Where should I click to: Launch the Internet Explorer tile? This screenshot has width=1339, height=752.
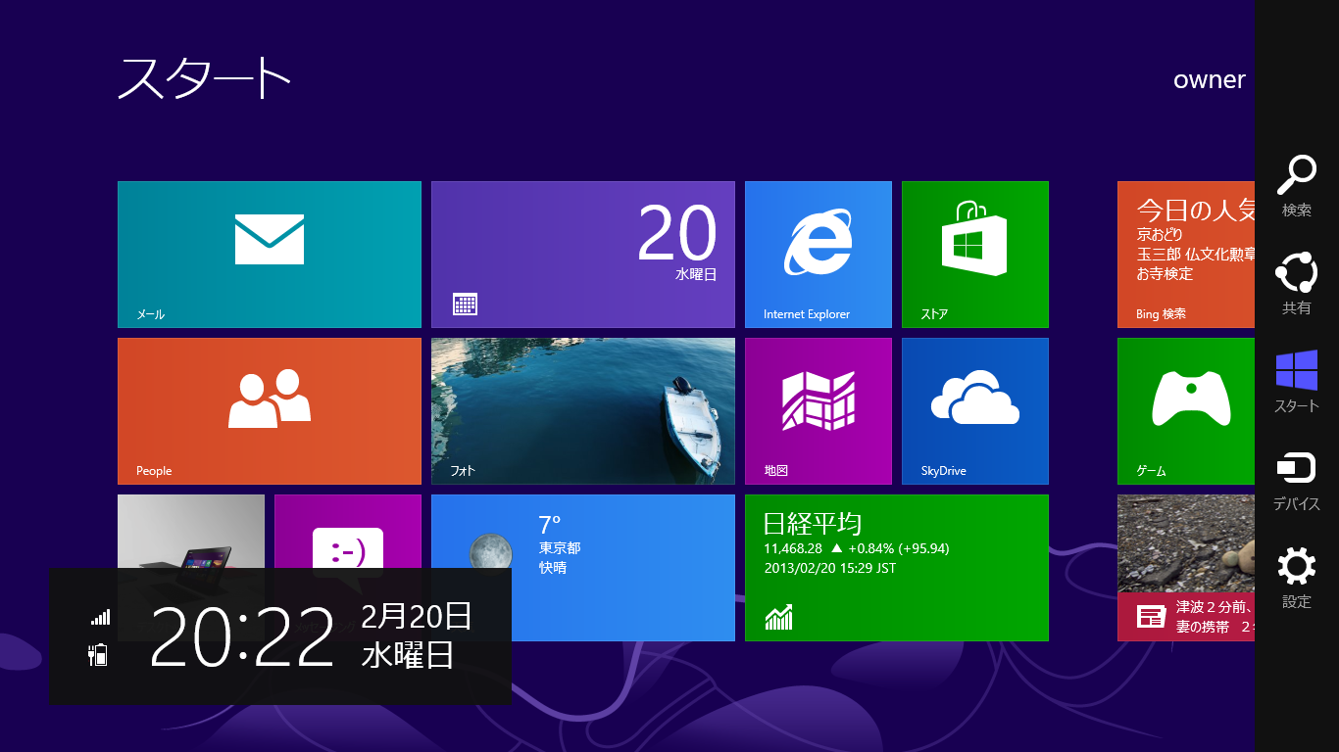(x=818, y=255)
